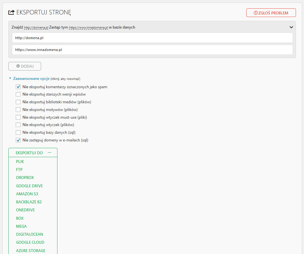Image resolution: width=304 pixels, height=254 pixels.
Task: Collapse the EKSPORTUJ DO dropdown
Action: click(x=33, y=153)
